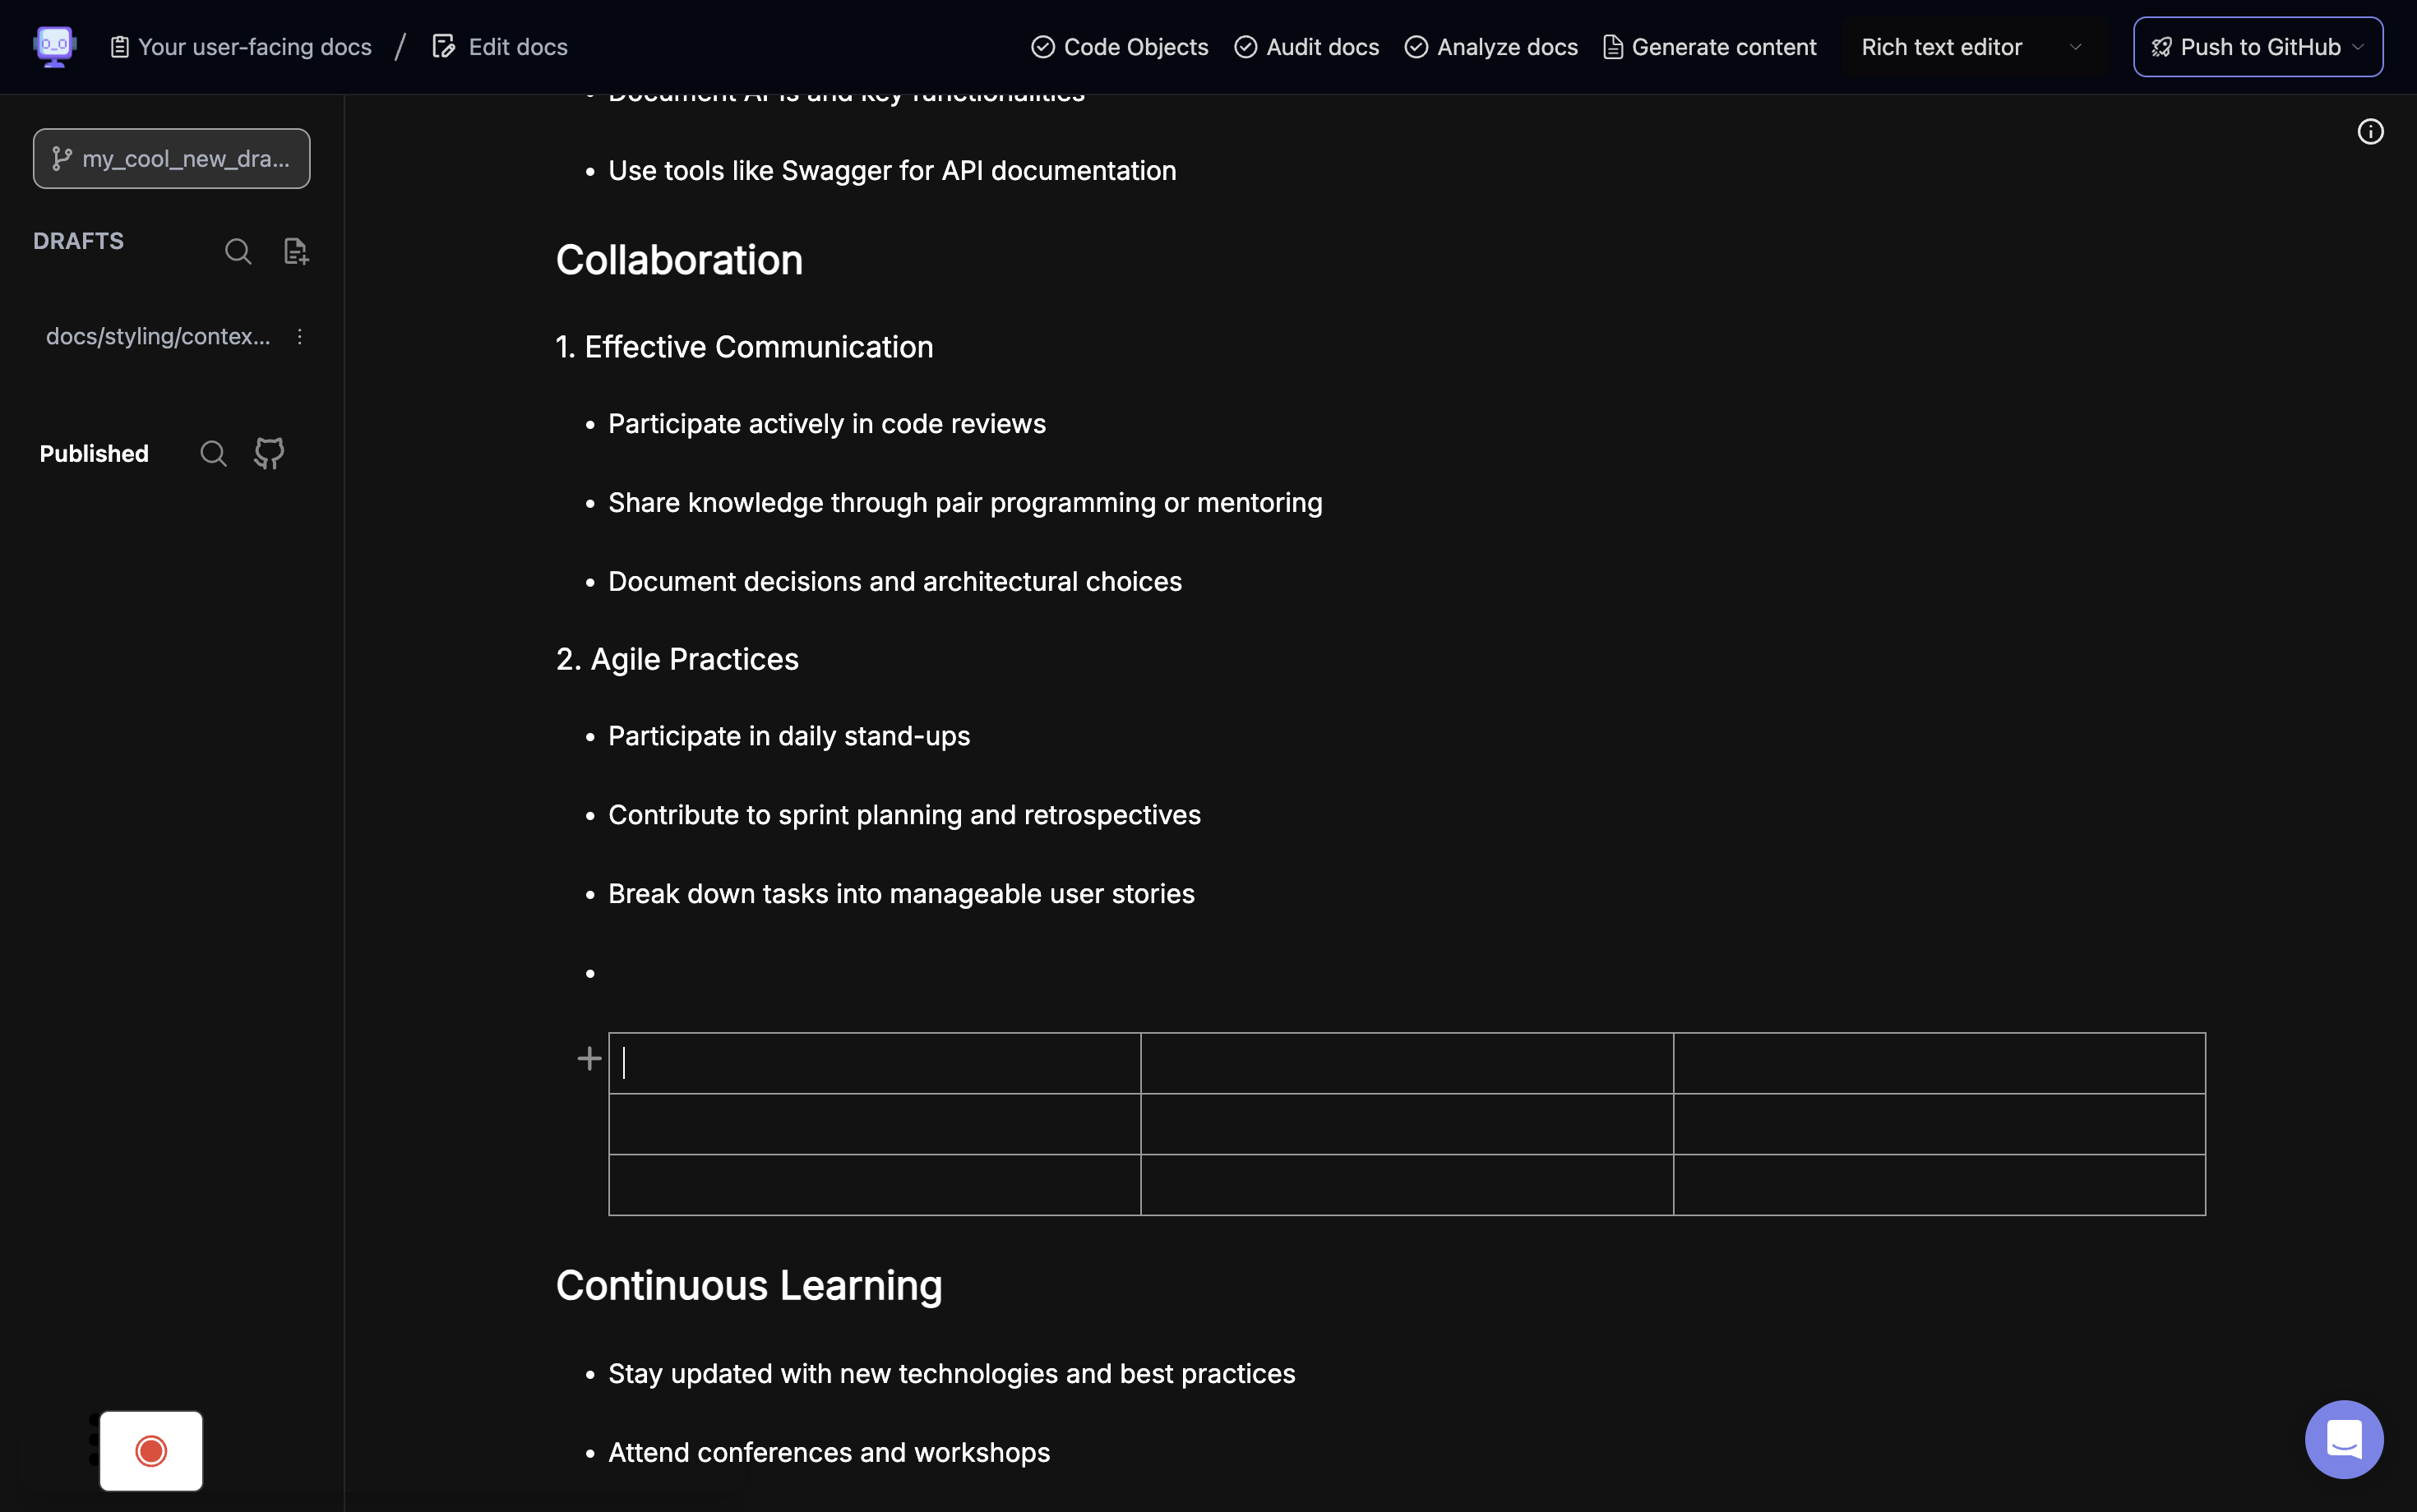Open the info icon panel

point(2370,132)
